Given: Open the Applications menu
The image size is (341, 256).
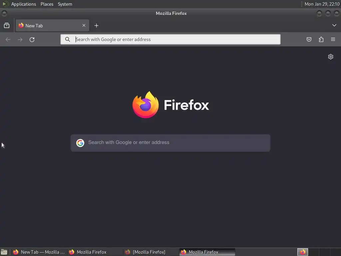Looking at the screenshot, I should [x=24, y=4].
